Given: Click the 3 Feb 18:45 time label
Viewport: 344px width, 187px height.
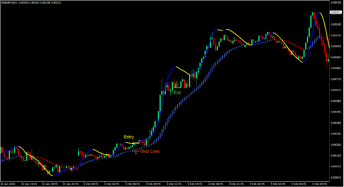Looking at the screenshot, I should click(216, 184).
